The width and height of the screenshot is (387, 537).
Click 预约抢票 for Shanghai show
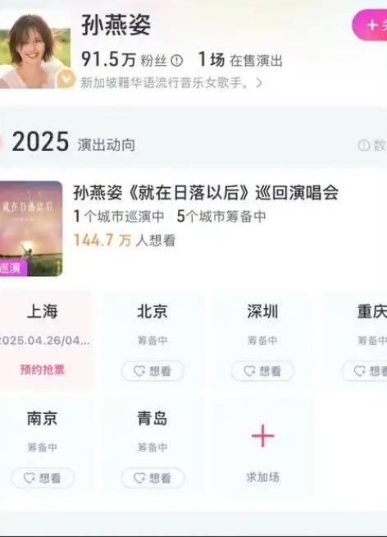point(42,369)
